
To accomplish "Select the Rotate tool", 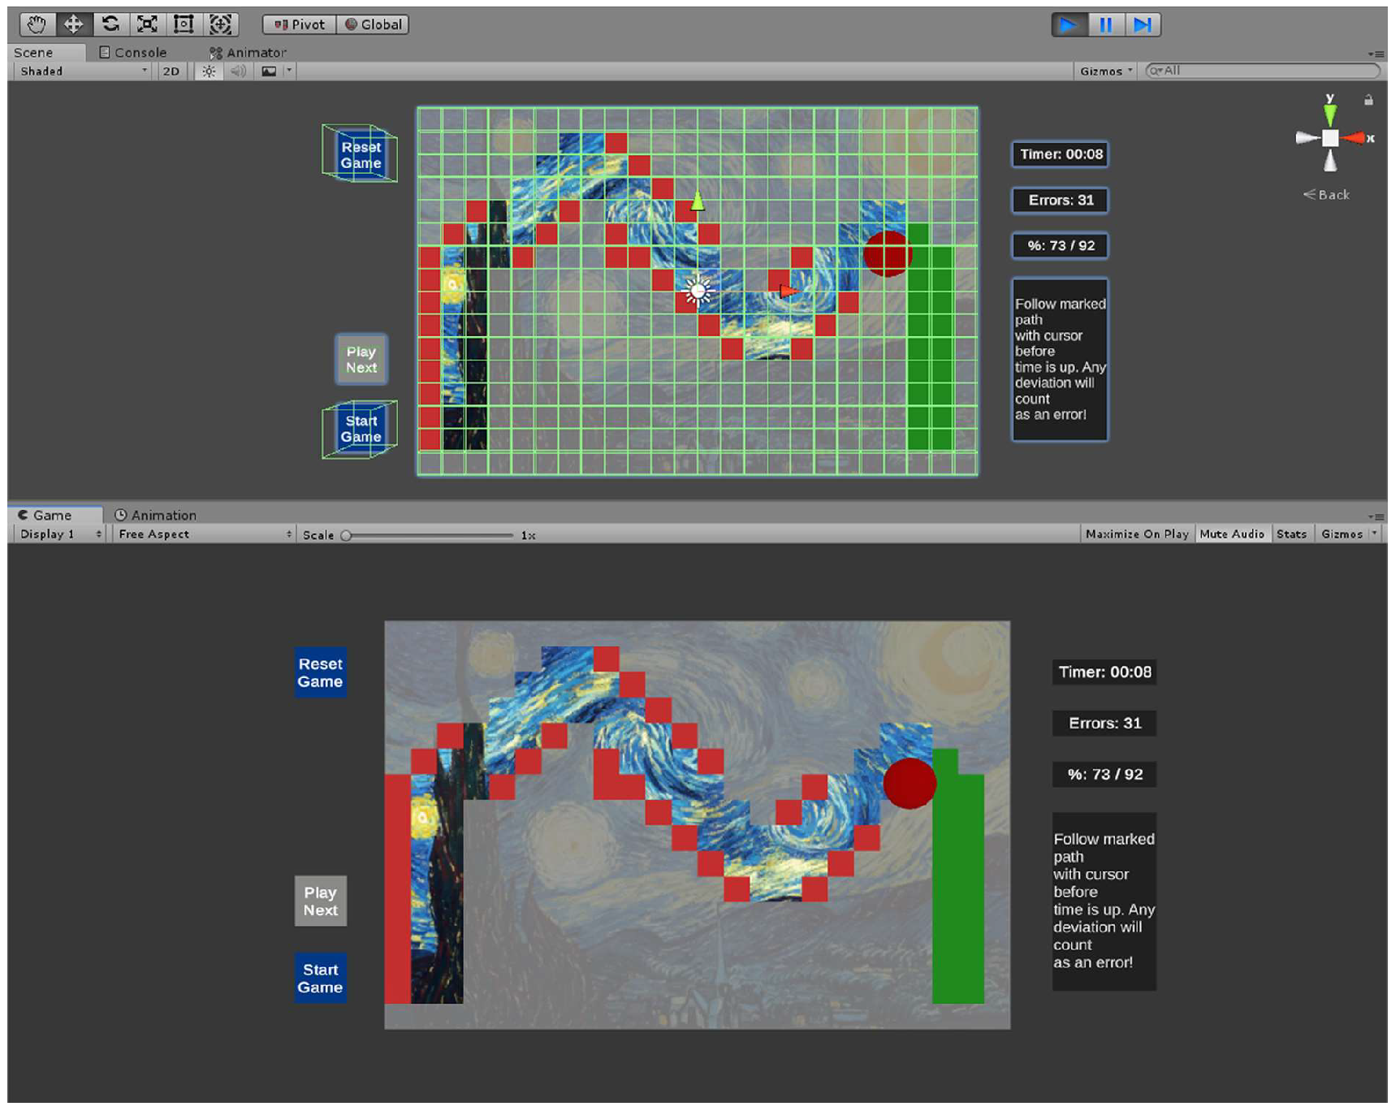I will click(x=110, y=24).
